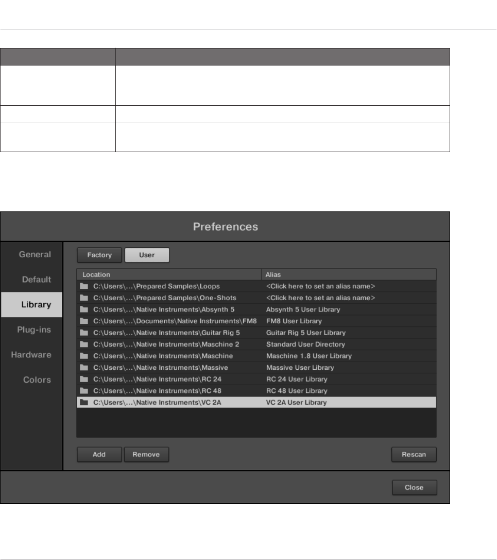The height and width of the screenshot is (560, 497).
Task: Set alias name for the Loops location
Action: pyautogui.click(x=320, y=286)
